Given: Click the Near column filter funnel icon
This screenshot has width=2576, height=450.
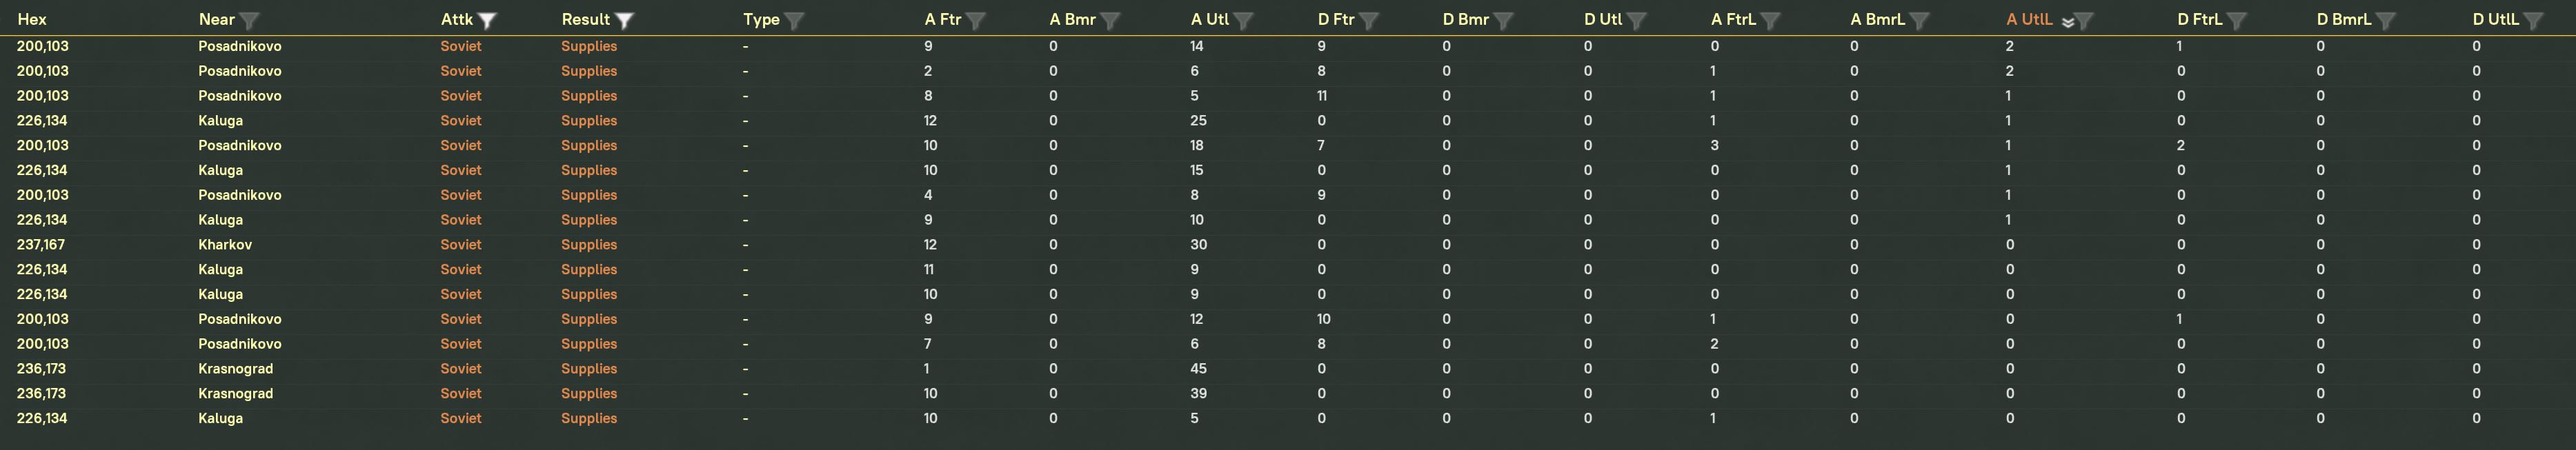Looking at the screenshot, I should [x=249, y=20].
